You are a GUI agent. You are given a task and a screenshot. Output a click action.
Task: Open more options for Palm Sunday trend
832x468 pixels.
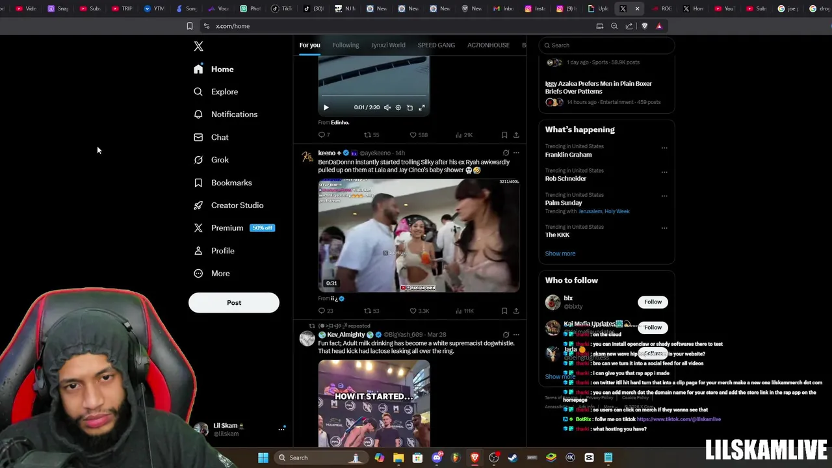664,196
